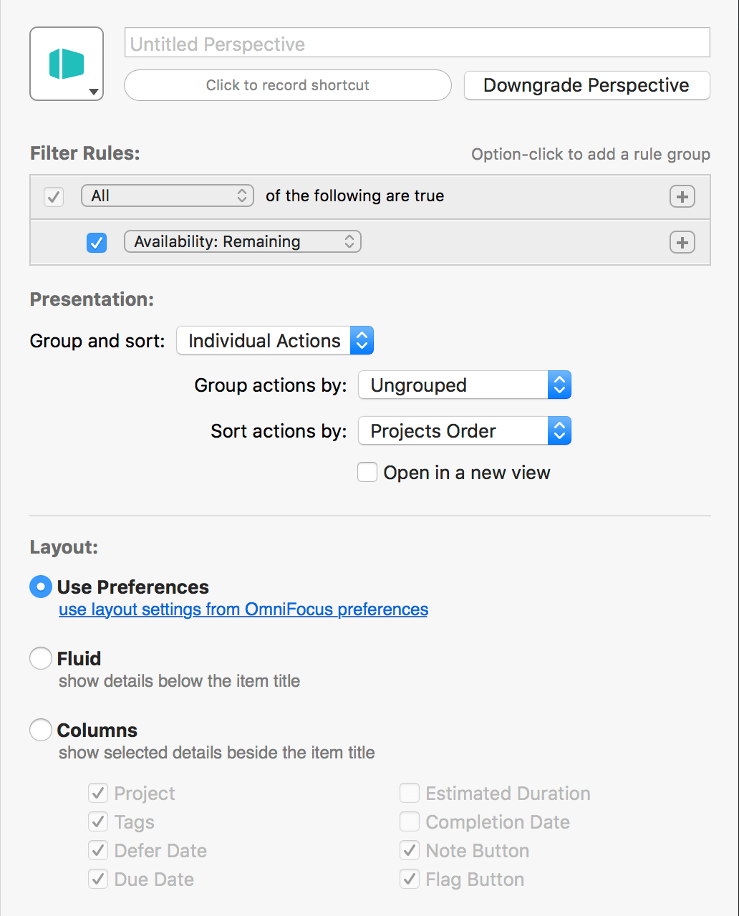Open the Availability: Remaining dropdown
739x916 pixels.
[x=243, y=242]
